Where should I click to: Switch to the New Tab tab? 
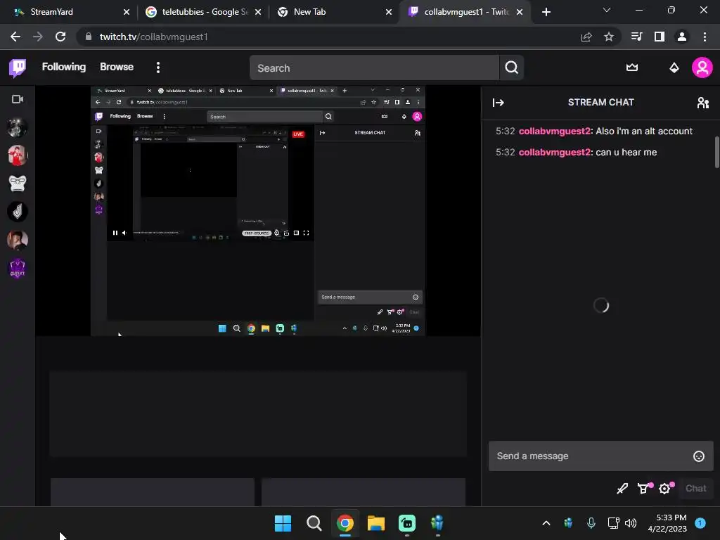334,12
